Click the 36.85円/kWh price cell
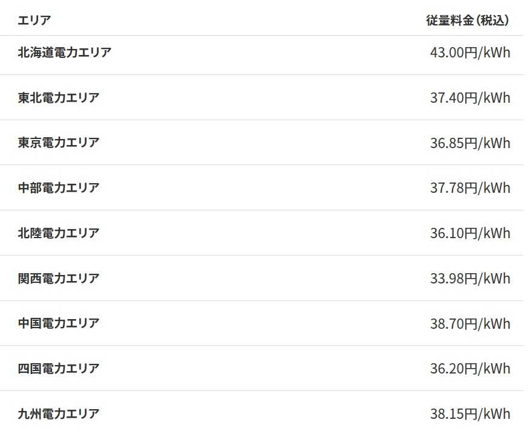The image size is (530, 443). (x=470, y=143)
